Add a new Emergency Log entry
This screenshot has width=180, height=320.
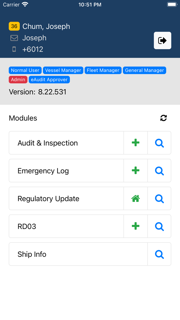(136, 170)
